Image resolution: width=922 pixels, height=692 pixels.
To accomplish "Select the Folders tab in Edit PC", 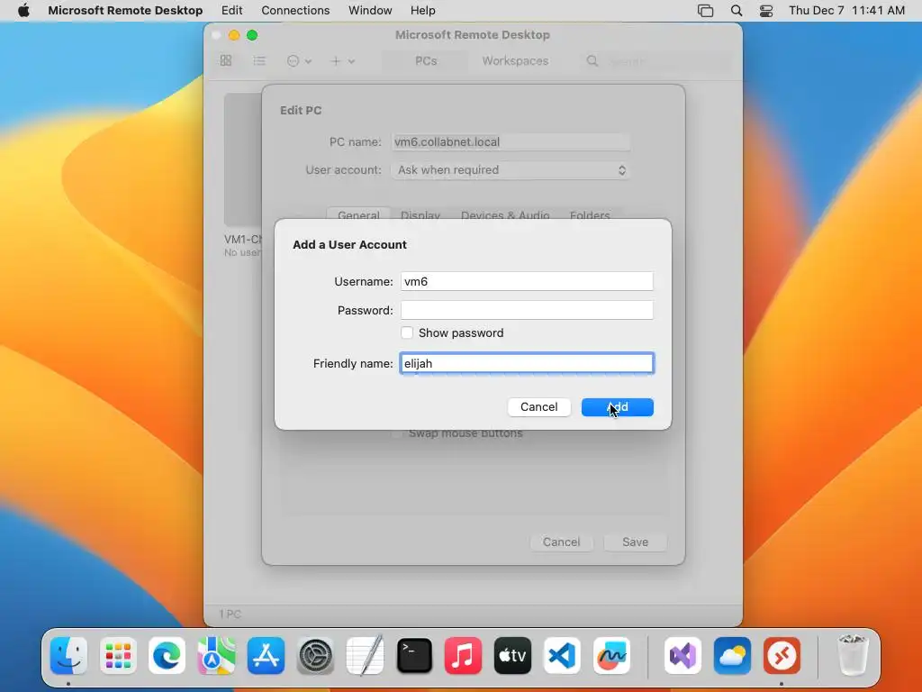I will tap(590, 214).
